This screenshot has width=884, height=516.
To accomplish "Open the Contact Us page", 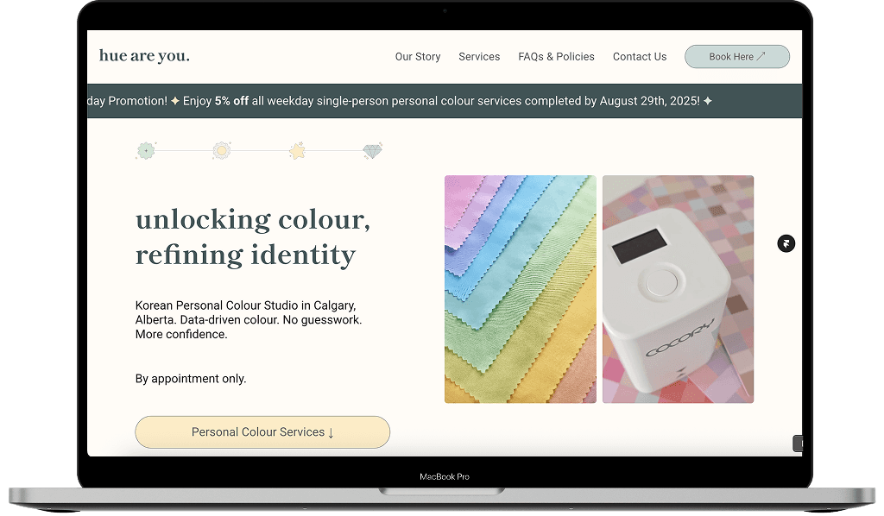I will tap(640, 56).
